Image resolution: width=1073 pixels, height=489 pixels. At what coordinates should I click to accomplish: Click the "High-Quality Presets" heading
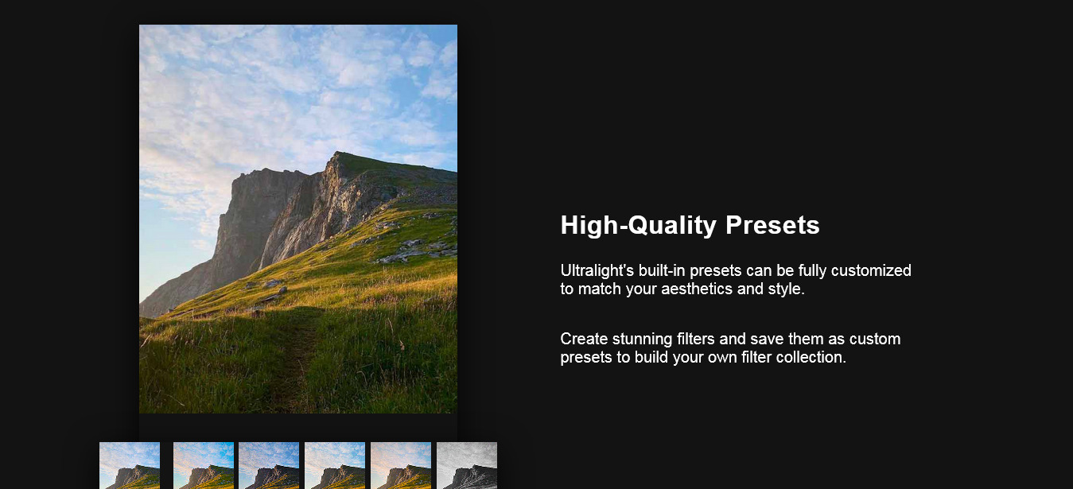[690, 225]
